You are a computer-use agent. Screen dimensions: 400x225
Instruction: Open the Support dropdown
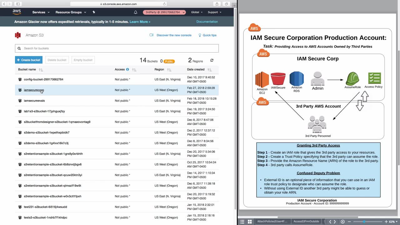(x=215, y=12)
